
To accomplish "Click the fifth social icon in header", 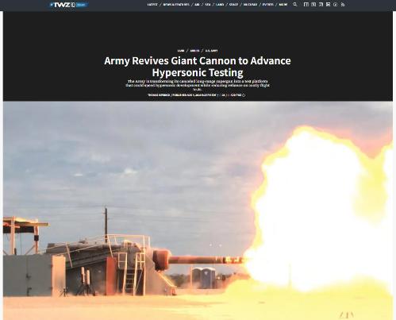I will 336,5.
